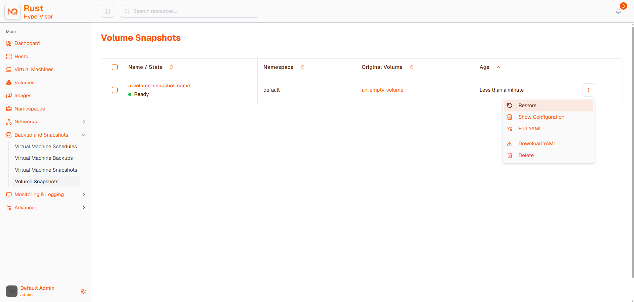Click the Delete trash icon
This screenshot has height=302, width=634.
click(510, 155)
